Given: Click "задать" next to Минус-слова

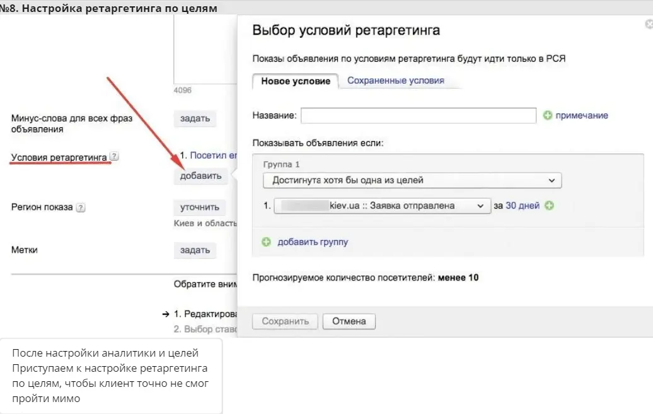Looking at the screenshot, I should (195, 118).
